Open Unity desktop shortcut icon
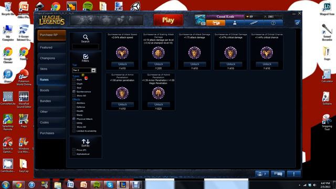 coord(135,6)
